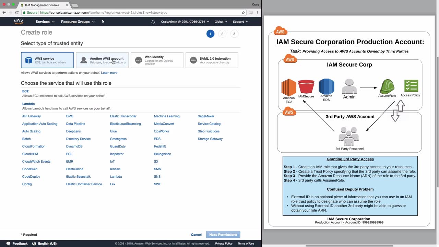Select the Machine Learning service
The image size is (439, 247).
point(167,116)
